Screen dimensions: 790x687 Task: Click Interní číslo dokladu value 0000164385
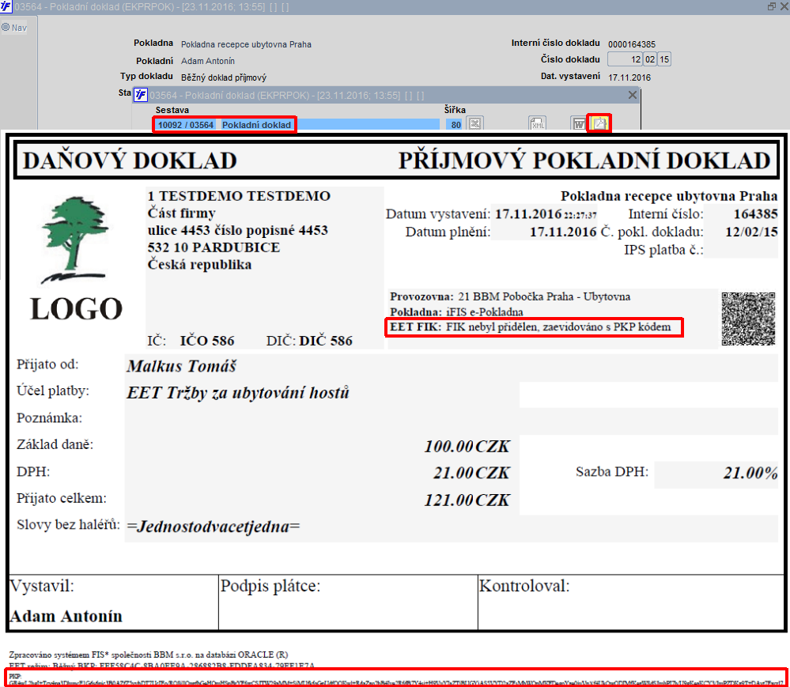click(x=631, y=44)
